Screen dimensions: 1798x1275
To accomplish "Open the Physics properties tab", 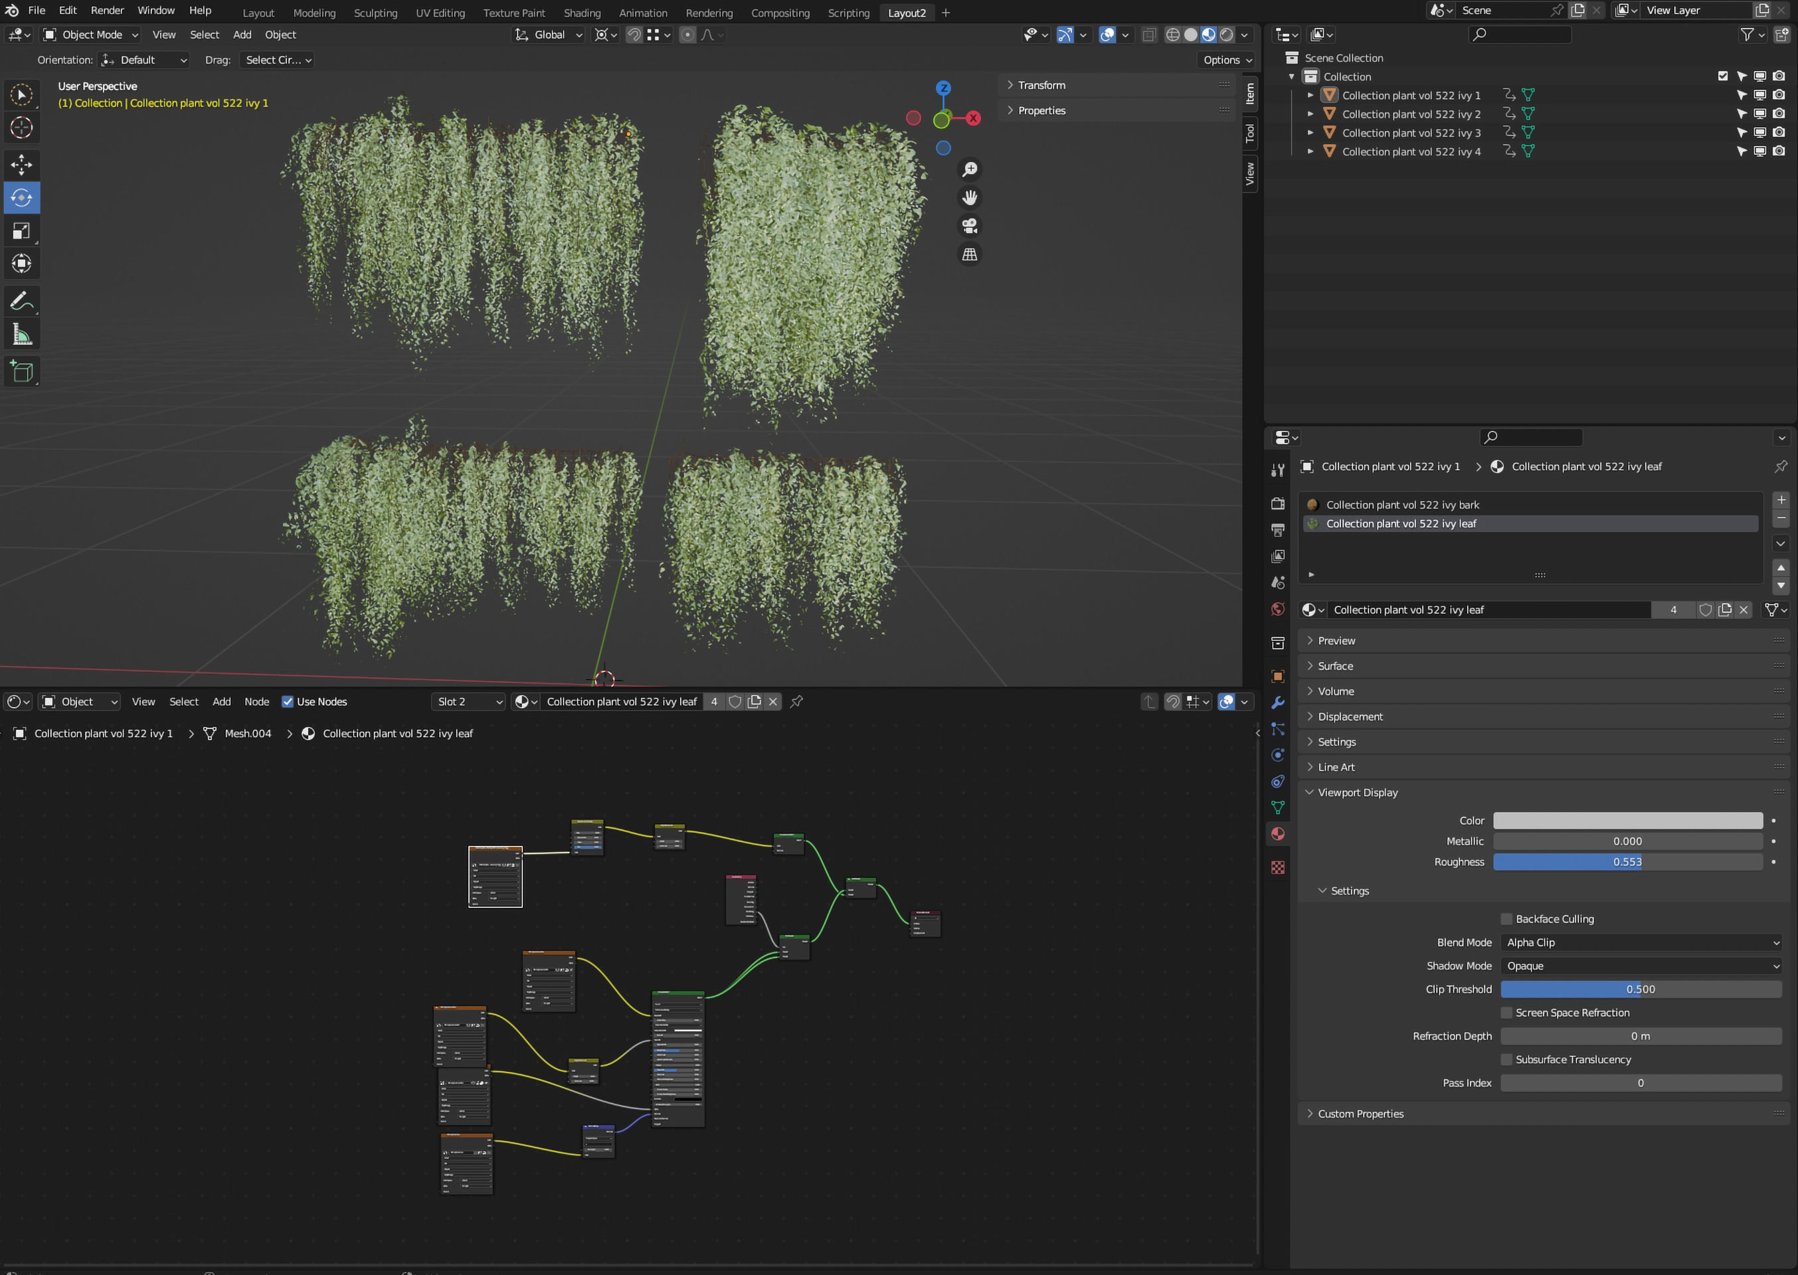I will tap(1278, 755).
